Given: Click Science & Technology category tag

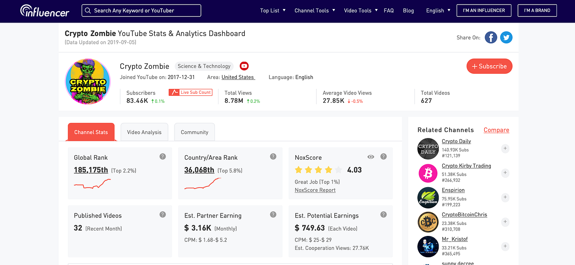Looking at the screenshot, I should (204, 66).
